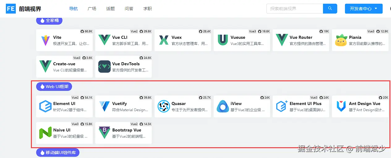
Task: Click the Create-vue logo icon
Action: coord(45,67)
